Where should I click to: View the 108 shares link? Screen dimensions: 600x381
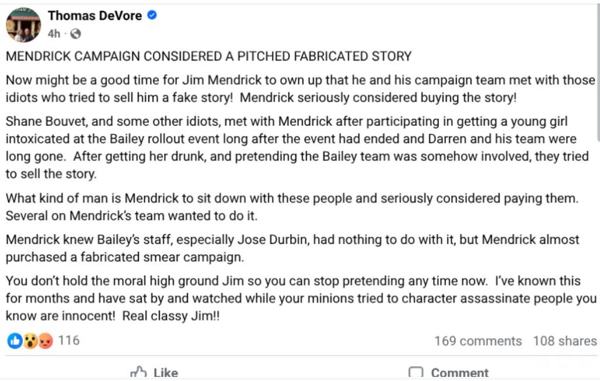(x=564, y=341)
